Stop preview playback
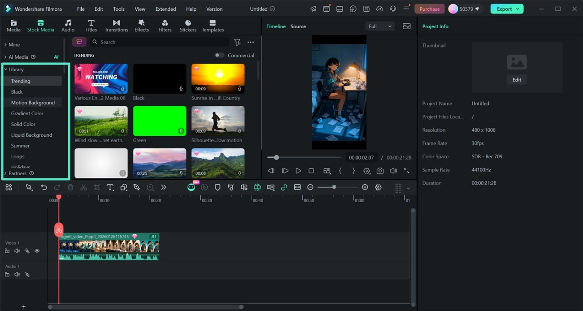 311,171
